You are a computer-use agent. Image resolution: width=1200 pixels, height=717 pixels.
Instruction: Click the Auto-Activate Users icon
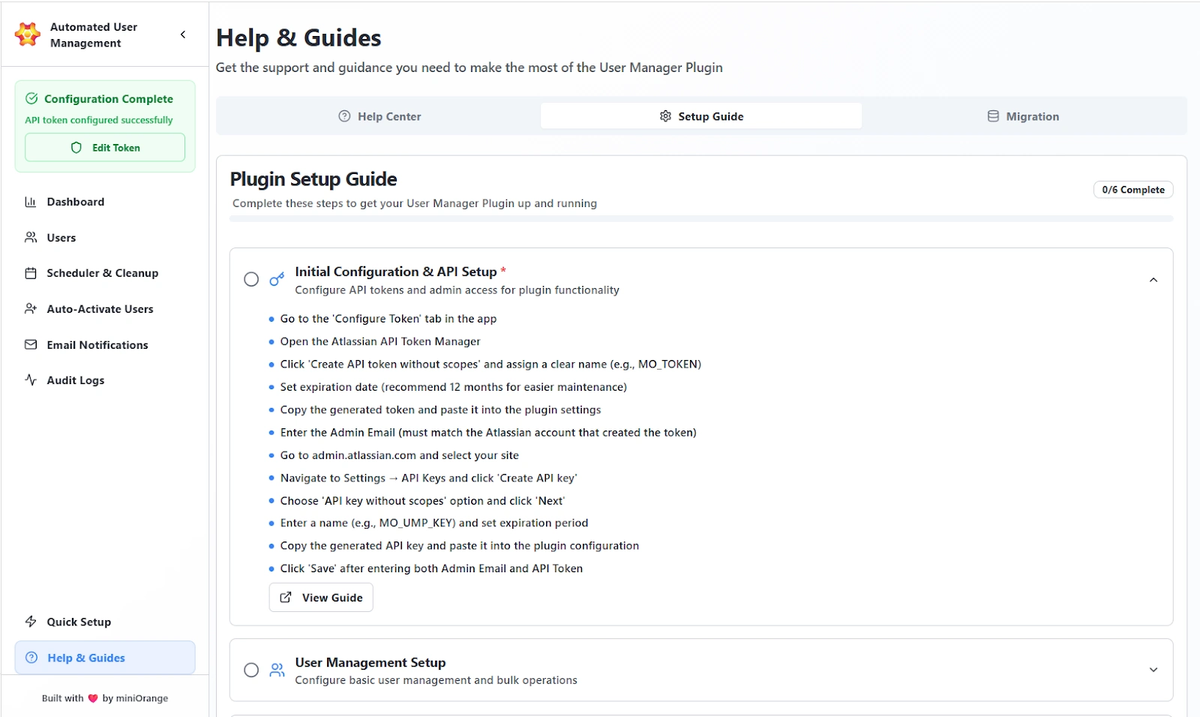click(x=31, y=308)
